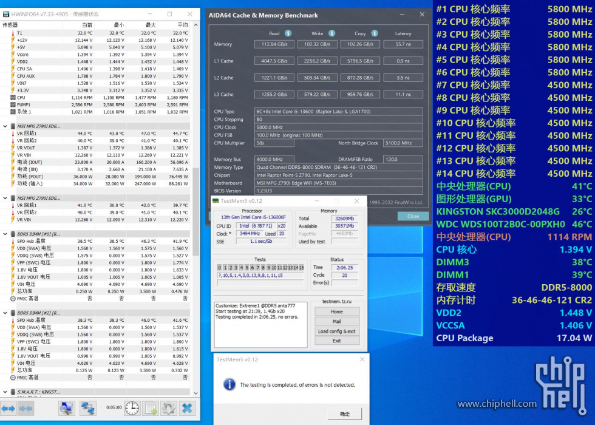Collapse the DDR5 DIMM [#0] sensor group
This screenshot has height=425, width=595.
(5, 234)
